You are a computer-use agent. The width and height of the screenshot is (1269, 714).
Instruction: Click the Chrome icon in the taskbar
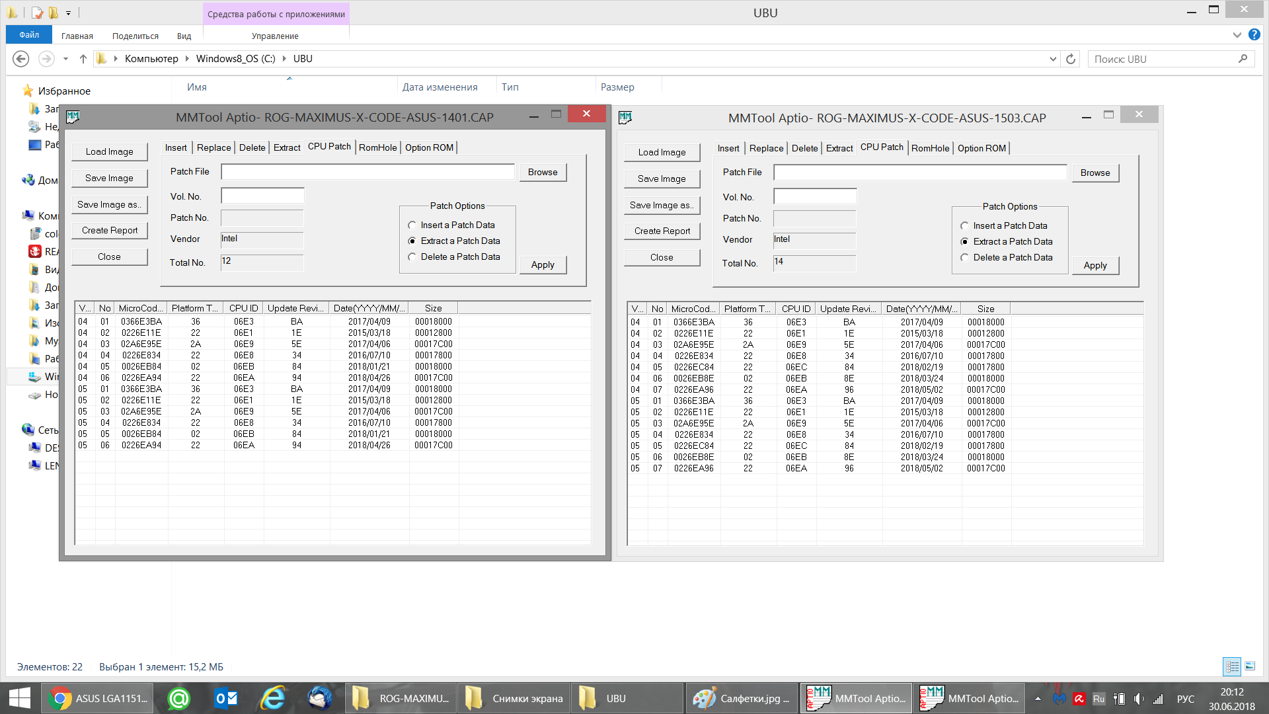coord(60,698)
